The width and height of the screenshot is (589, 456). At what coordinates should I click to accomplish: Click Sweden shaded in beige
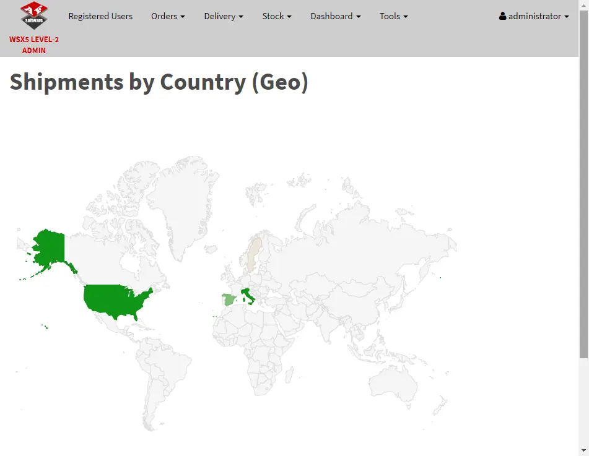pyautogui.click(x=255, y=253)
